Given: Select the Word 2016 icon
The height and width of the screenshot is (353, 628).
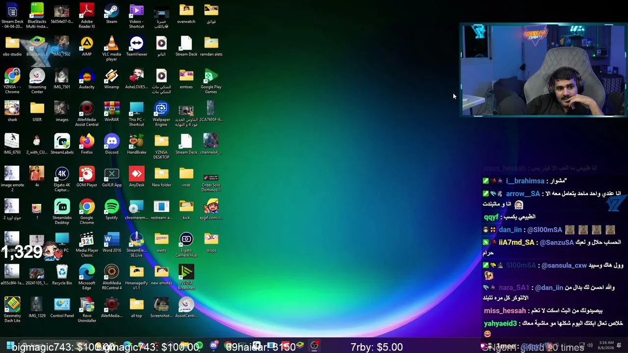Looking at the screenshot, I should tap(111, 242).
